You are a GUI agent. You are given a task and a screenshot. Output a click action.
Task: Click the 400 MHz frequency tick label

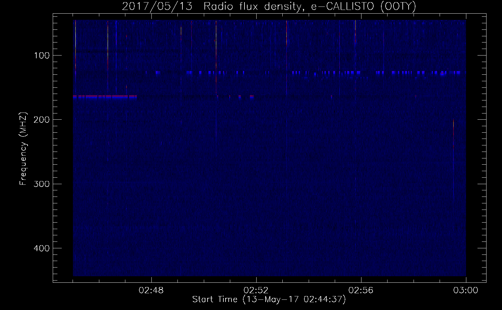coord(42,248)
